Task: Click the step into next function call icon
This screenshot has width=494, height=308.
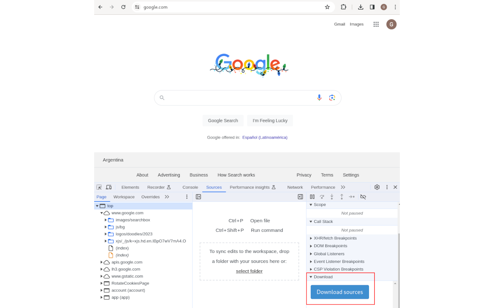Action: [332, 196]
